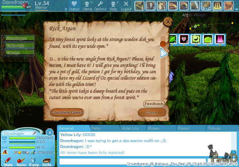The height and width of the screenshot is (167, 239).
Task: Click the quest dialog scrollbar handle
Action: (163, 44)
